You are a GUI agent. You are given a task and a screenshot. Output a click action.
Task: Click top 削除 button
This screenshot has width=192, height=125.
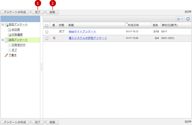click(52, 12)
